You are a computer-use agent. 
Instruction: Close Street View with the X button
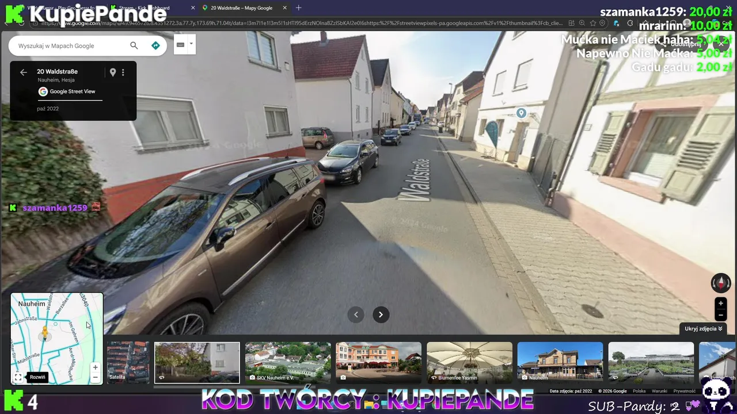pos(721,44)
